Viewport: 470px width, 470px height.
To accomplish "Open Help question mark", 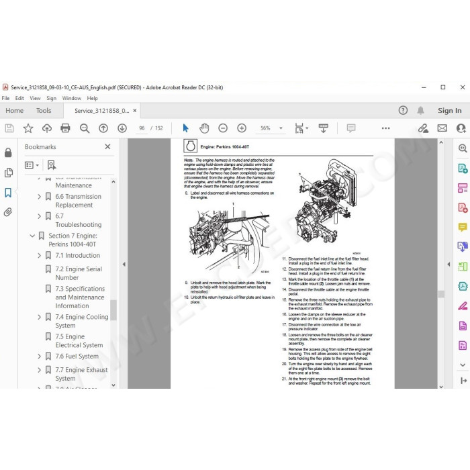I will tap(403, 111).
